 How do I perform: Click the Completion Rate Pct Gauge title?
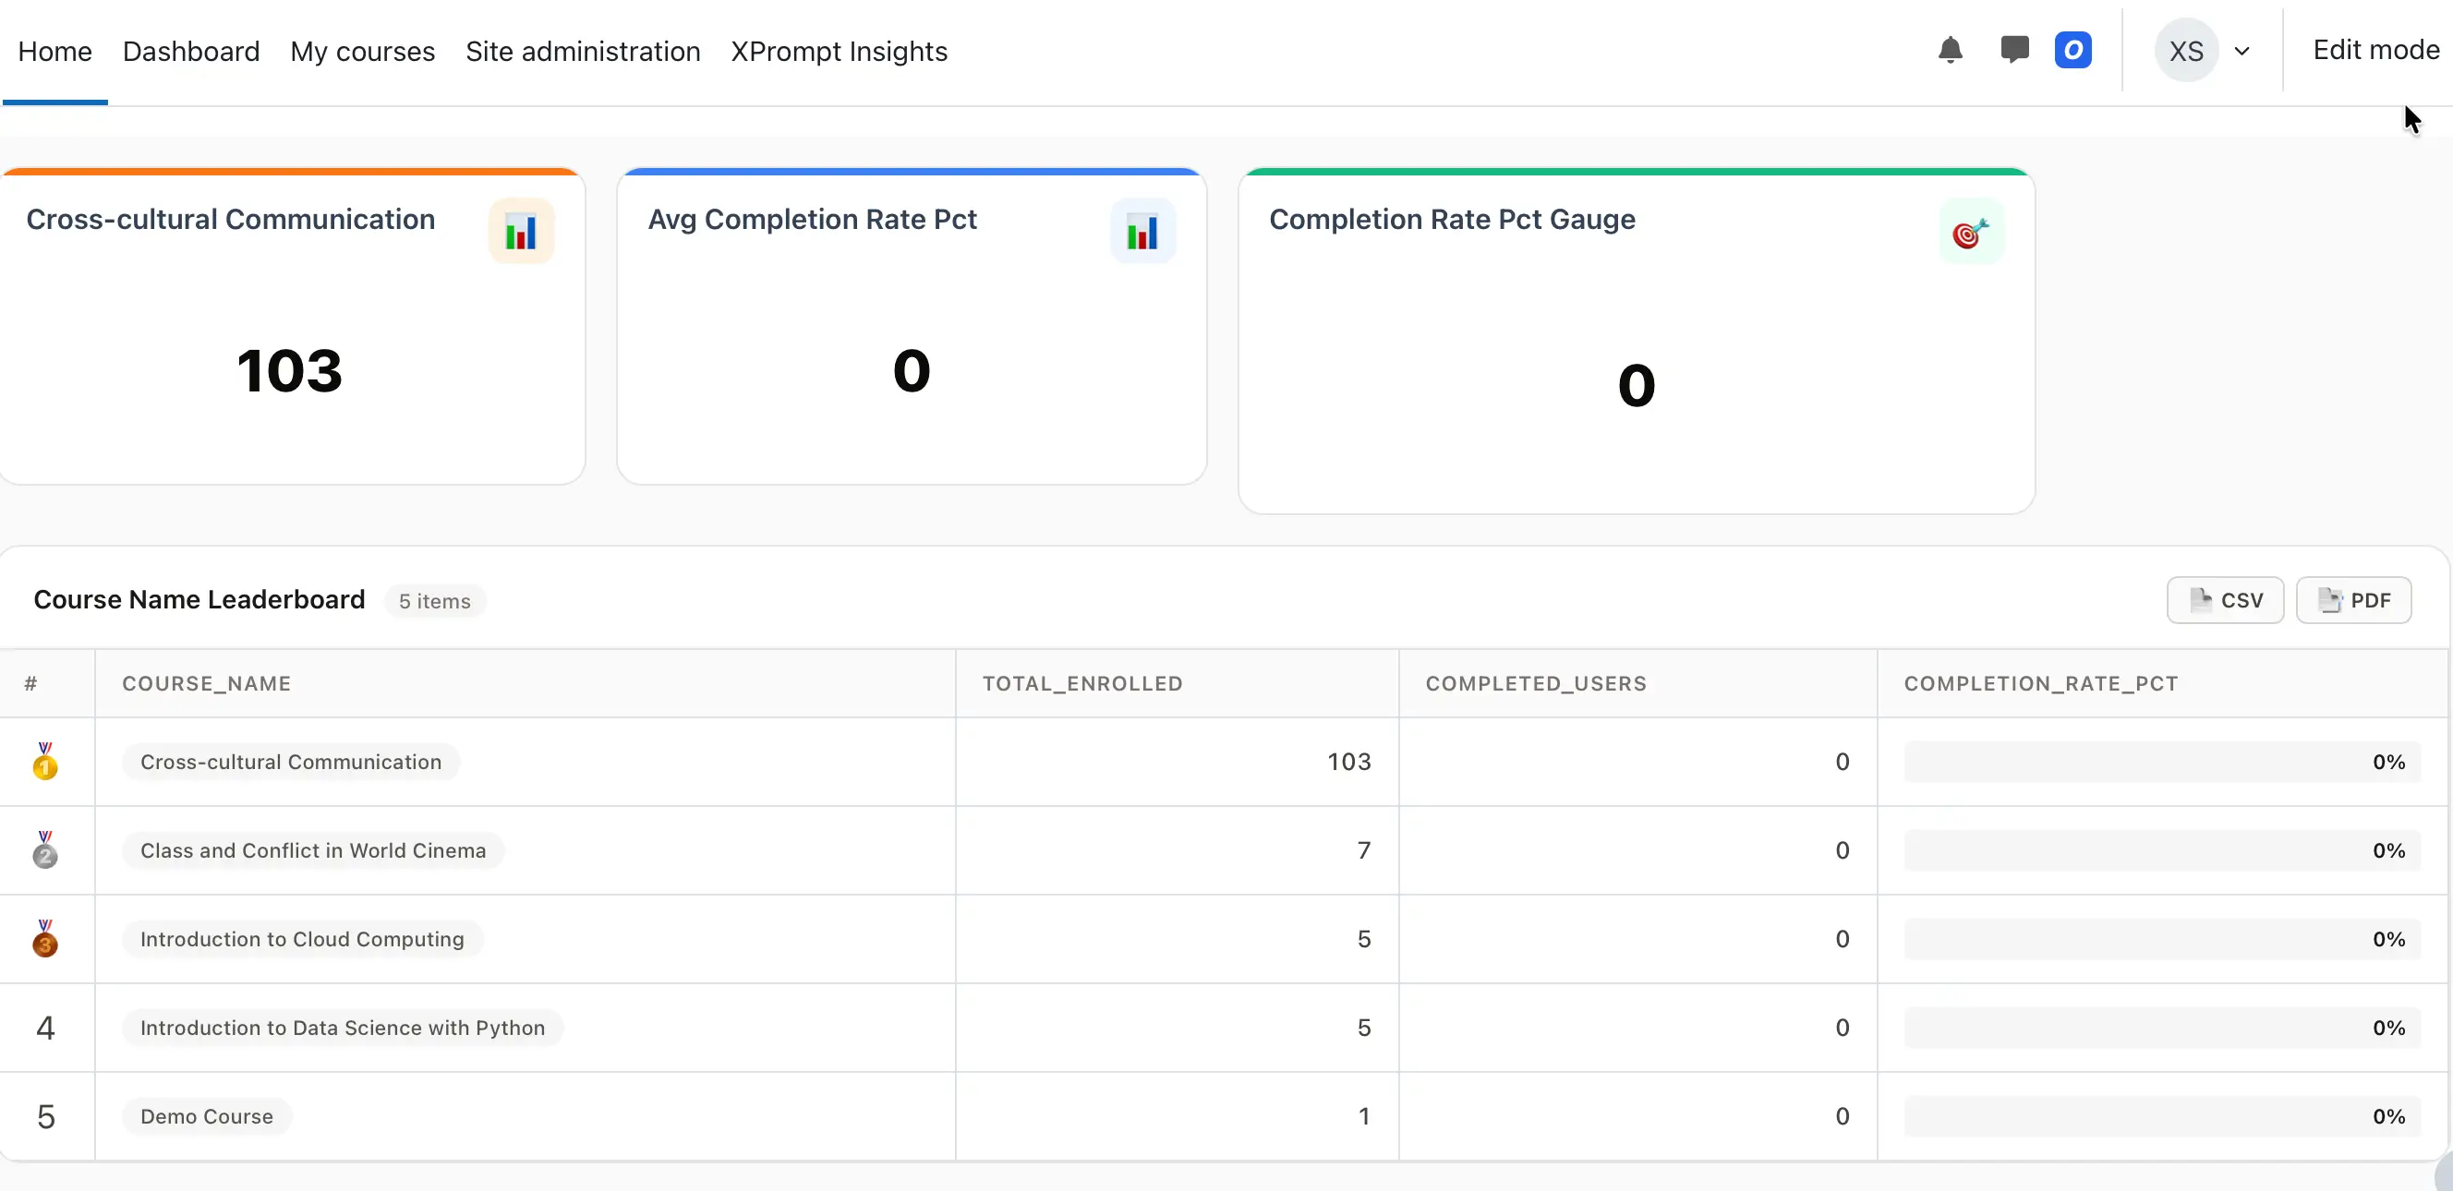pyautogui.click(x=1452, y=219)
